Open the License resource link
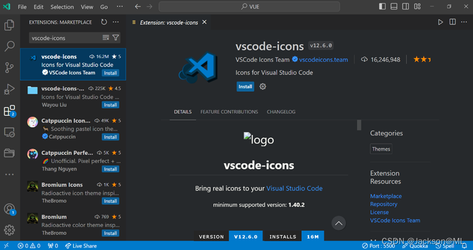 tap(379, 212)
